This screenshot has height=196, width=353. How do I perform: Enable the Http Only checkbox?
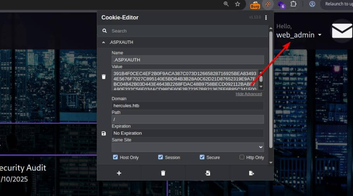point(242,157)
